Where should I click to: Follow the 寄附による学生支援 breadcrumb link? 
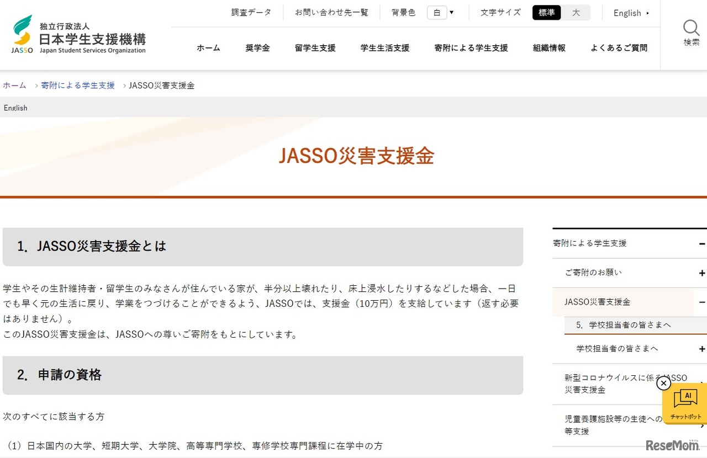tap(77, 85)
